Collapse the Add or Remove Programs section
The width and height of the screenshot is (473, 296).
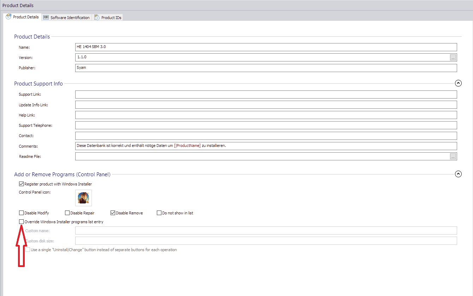(x=458, y=174)
